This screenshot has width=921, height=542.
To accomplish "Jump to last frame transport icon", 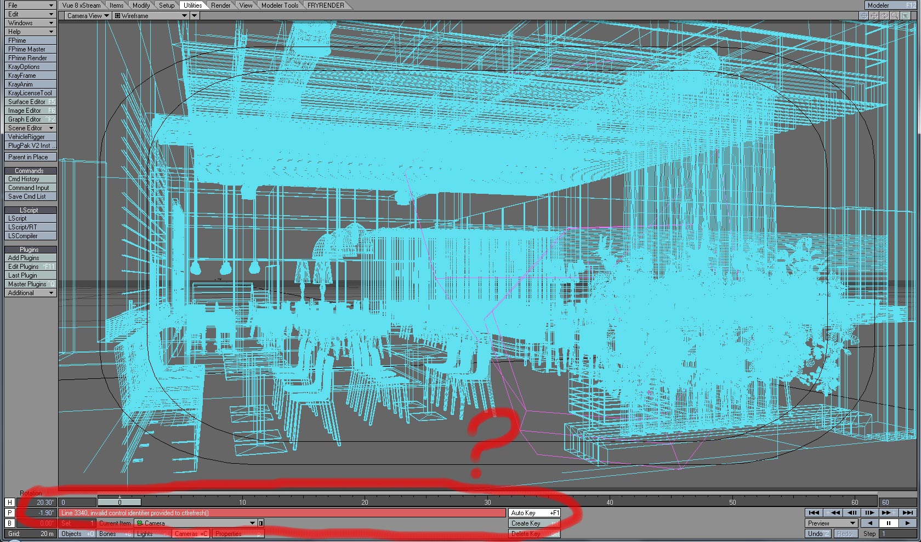I will click(x=907, y=513).
